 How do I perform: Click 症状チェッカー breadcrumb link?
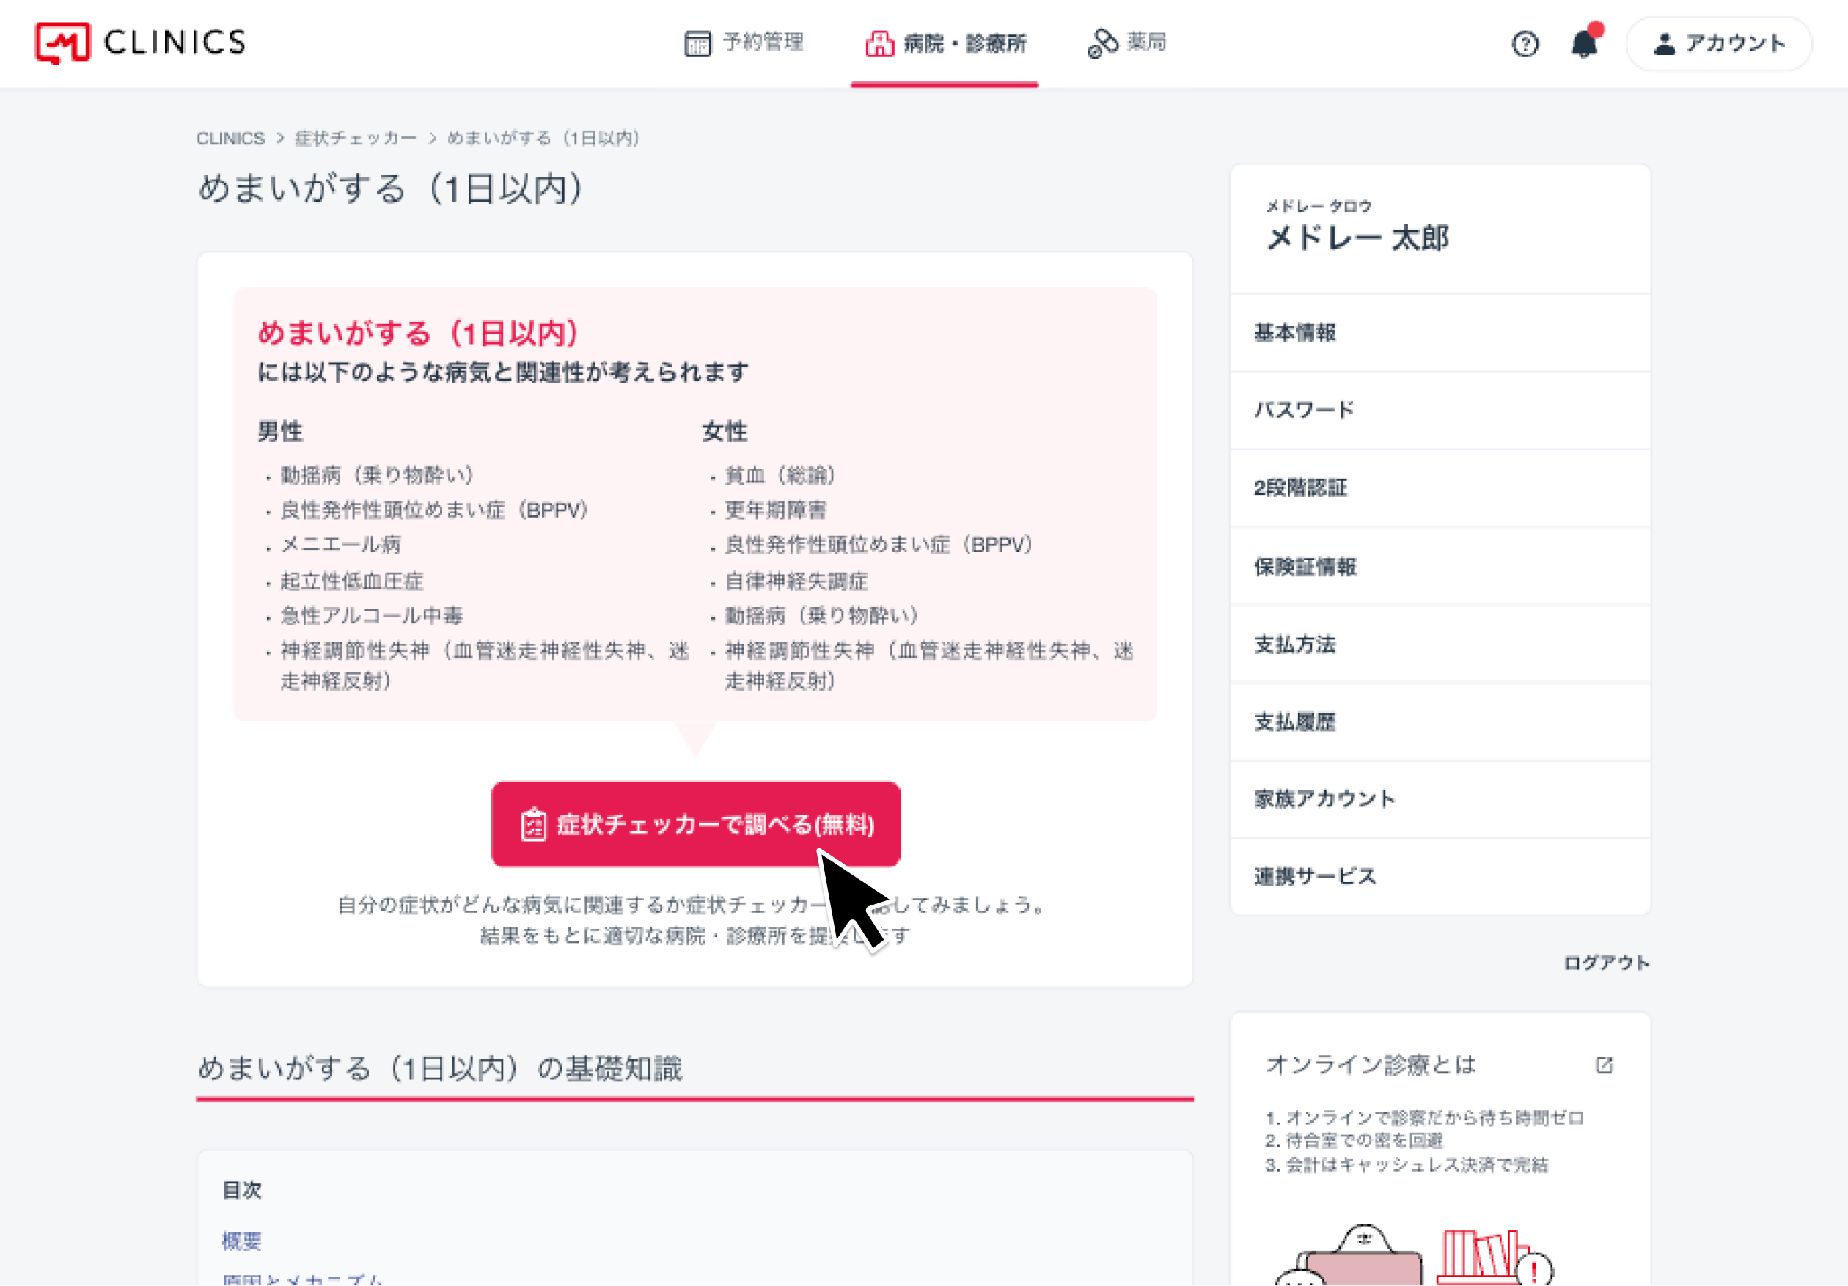pyautogui.click(x=356, y=139)
